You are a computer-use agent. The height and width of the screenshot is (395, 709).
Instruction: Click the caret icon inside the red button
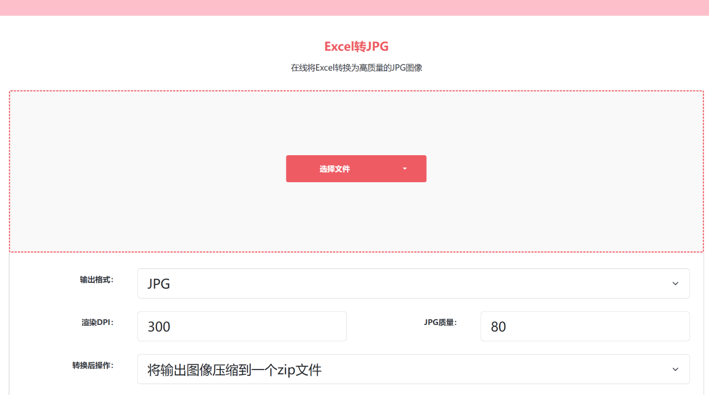[404, 169]
